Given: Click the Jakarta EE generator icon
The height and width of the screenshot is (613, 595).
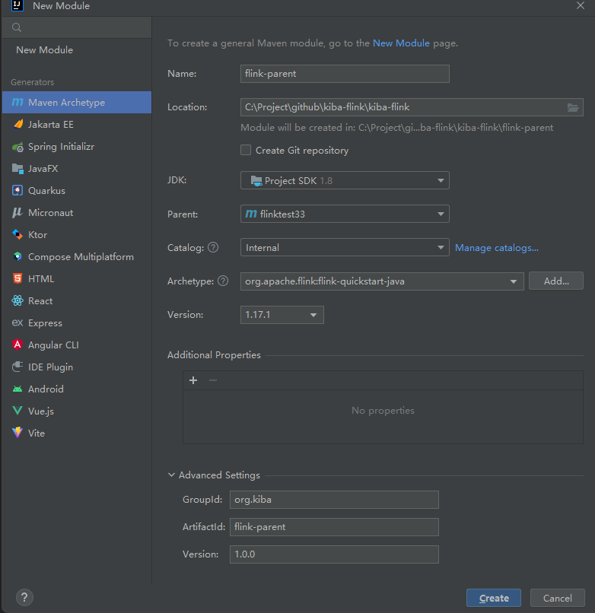Looking at the screenshot, I should 17,124.
